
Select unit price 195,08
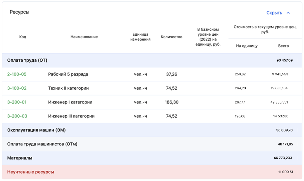[240, 116]
